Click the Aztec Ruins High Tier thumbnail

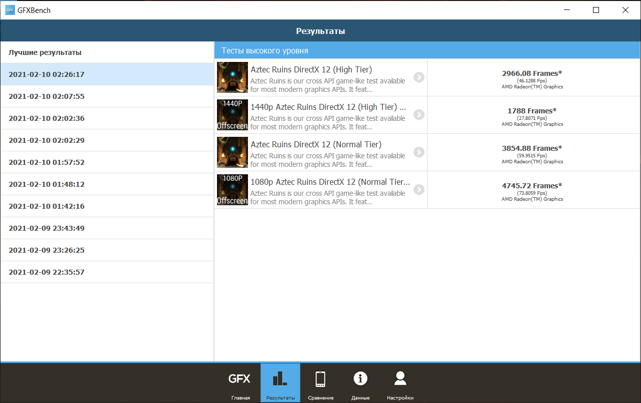tap(232, 77)
